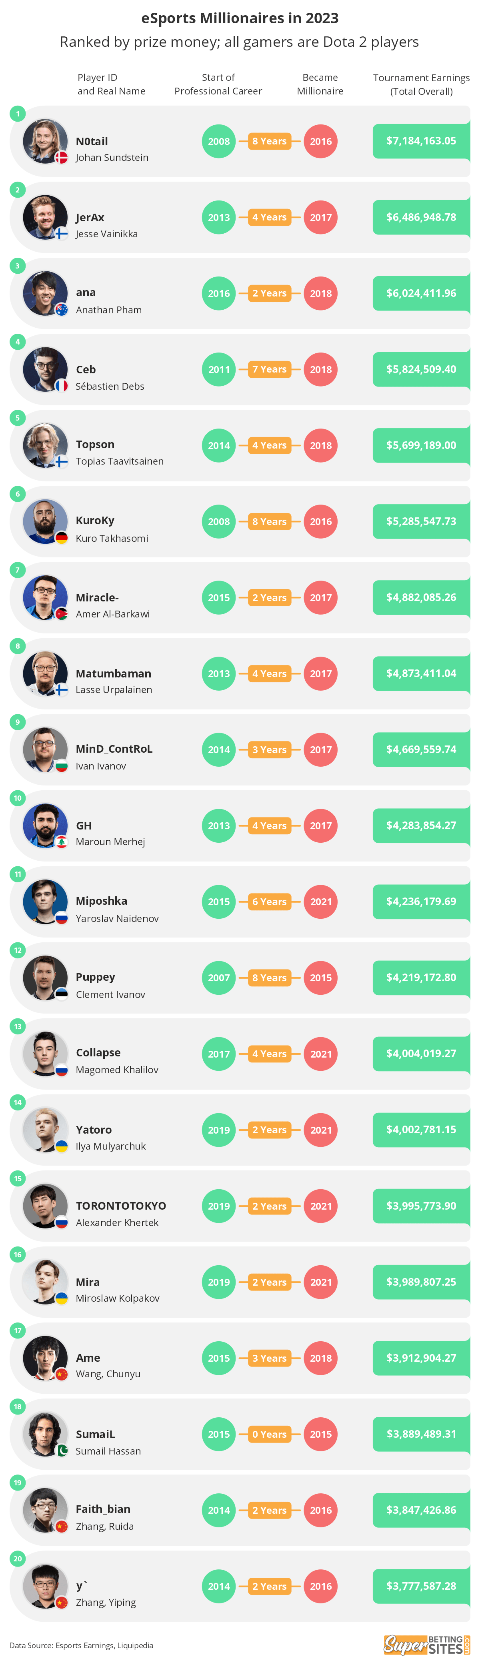Viewport: 480px width, 1667px height.
Task: Open Topson's player portrait
Action: (x=45, y=445)
